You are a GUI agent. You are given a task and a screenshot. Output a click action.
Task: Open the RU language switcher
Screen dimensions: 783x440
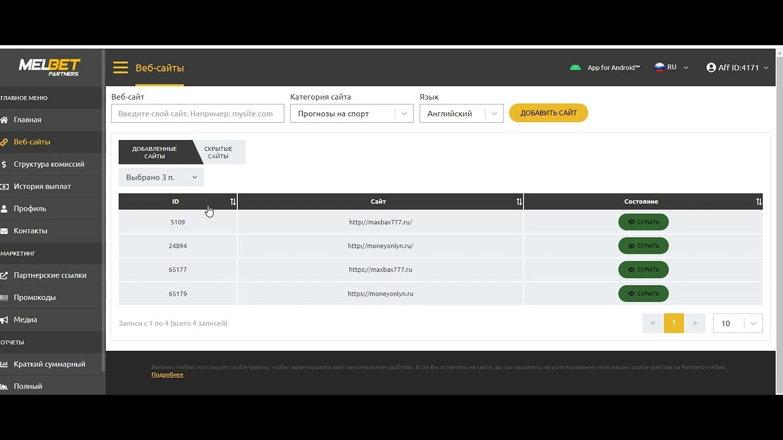click(672, 67)
